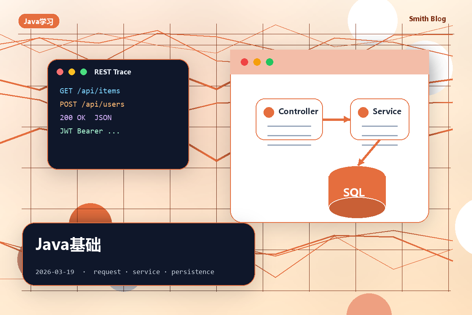
Task: Click the yellow dot in REST Trace window
Action: [72, 72]
